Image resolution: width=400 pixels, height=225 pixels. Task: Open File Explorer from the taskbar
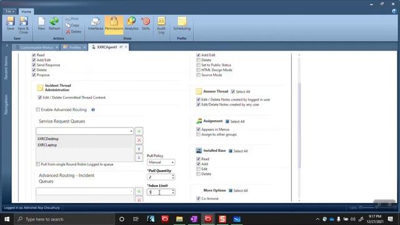179,219
